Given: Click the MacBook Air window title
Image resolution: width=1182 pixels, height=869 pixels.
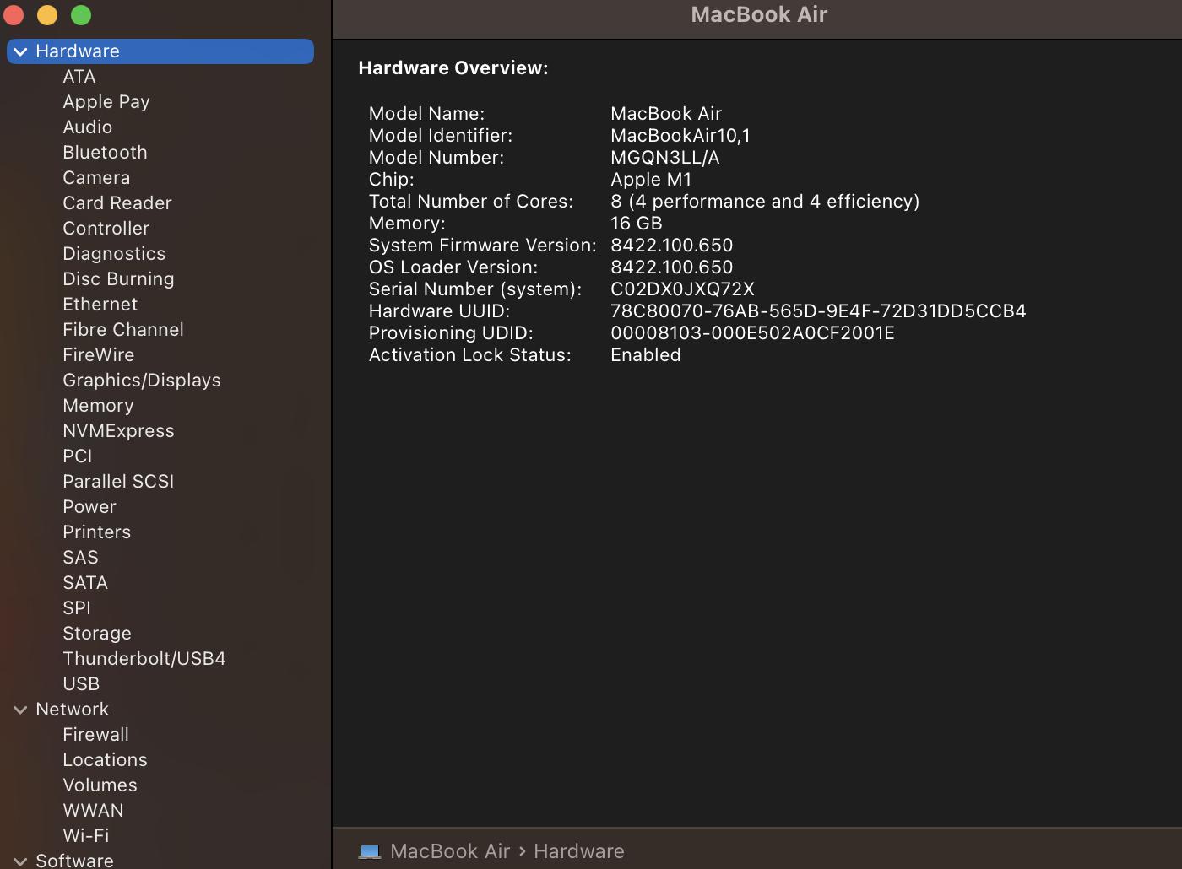Looking at the screenshot, I should [759, 14].
